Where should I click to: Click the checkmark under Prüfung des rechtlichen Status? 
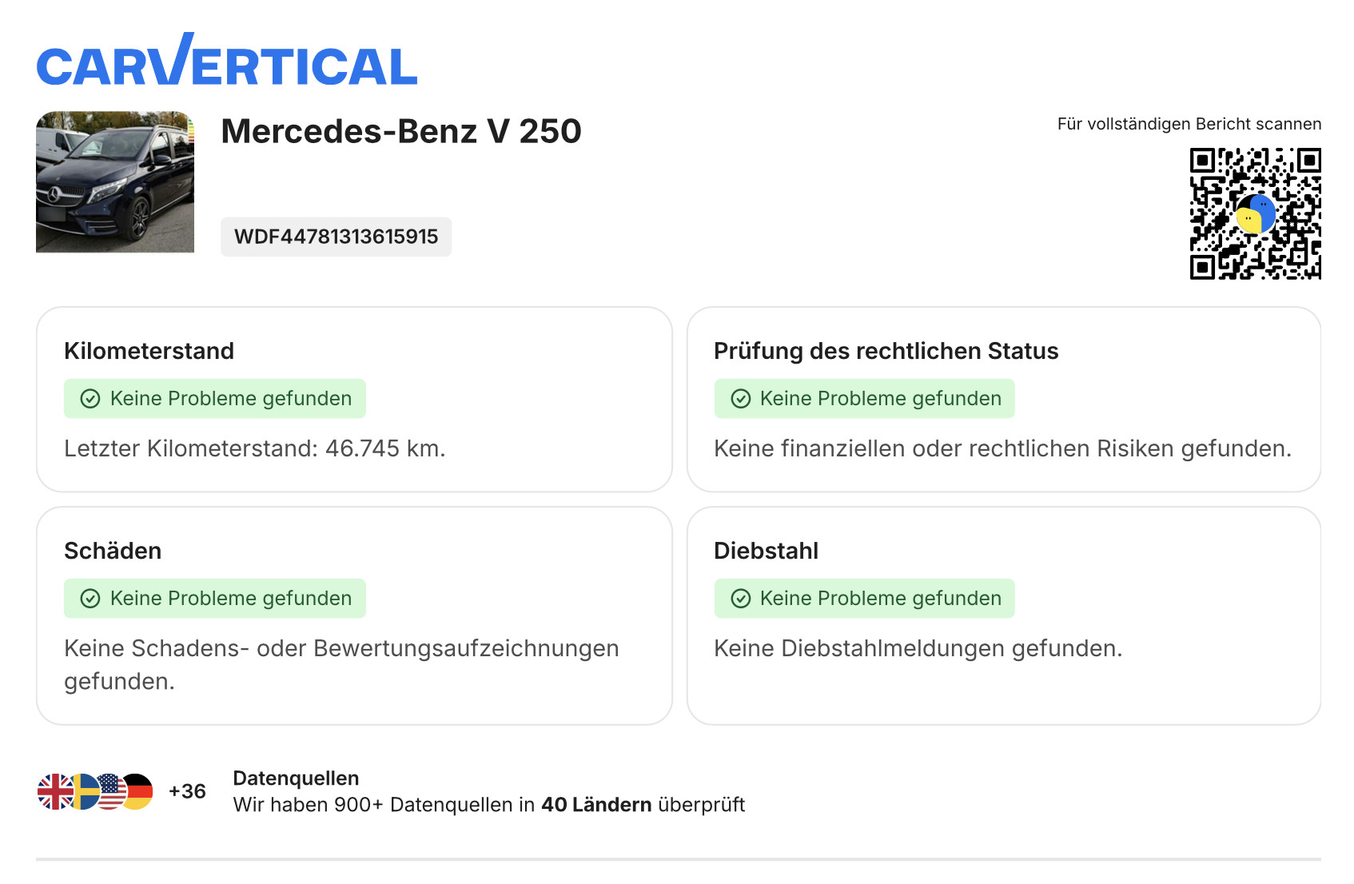pos(741,399)
